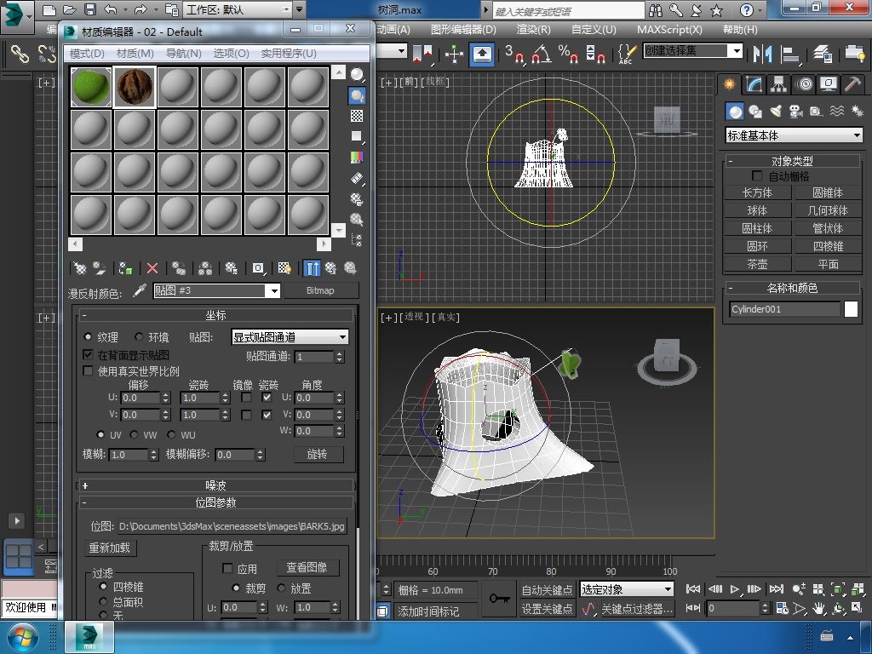Screen dimensions: 872x654
Task: Enable the 自动栅格 checkbox
Action: tap(757, 175)
